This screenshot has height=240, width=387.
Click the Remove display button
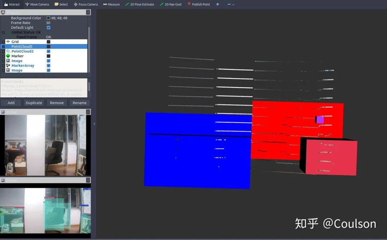(57, 103)
